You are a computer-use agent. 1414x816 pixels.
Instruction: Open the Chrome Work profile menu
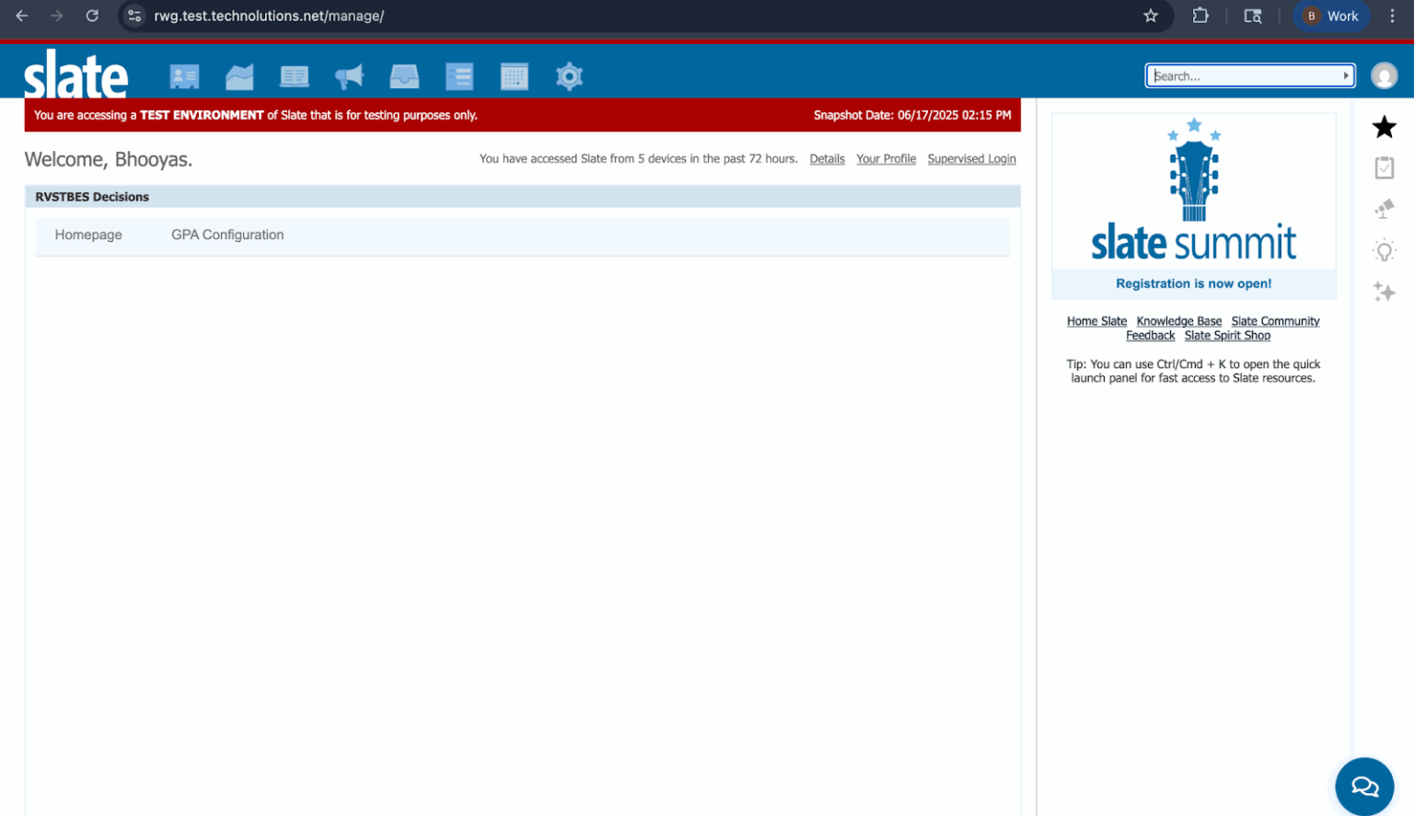[x=1330, y=16]
